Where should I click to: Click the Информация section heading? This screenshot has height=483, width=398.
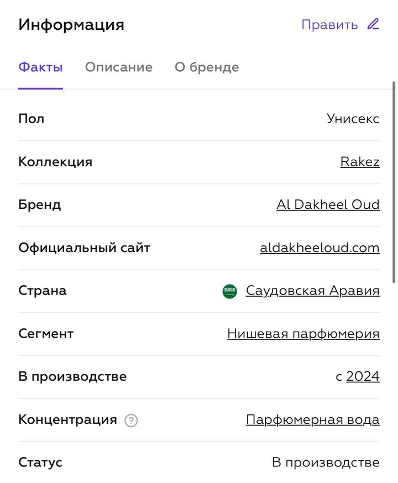point(71,25)
